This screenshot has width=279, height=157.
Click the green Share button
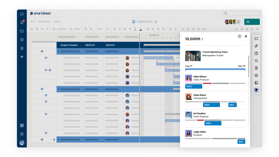pos(252,22)
